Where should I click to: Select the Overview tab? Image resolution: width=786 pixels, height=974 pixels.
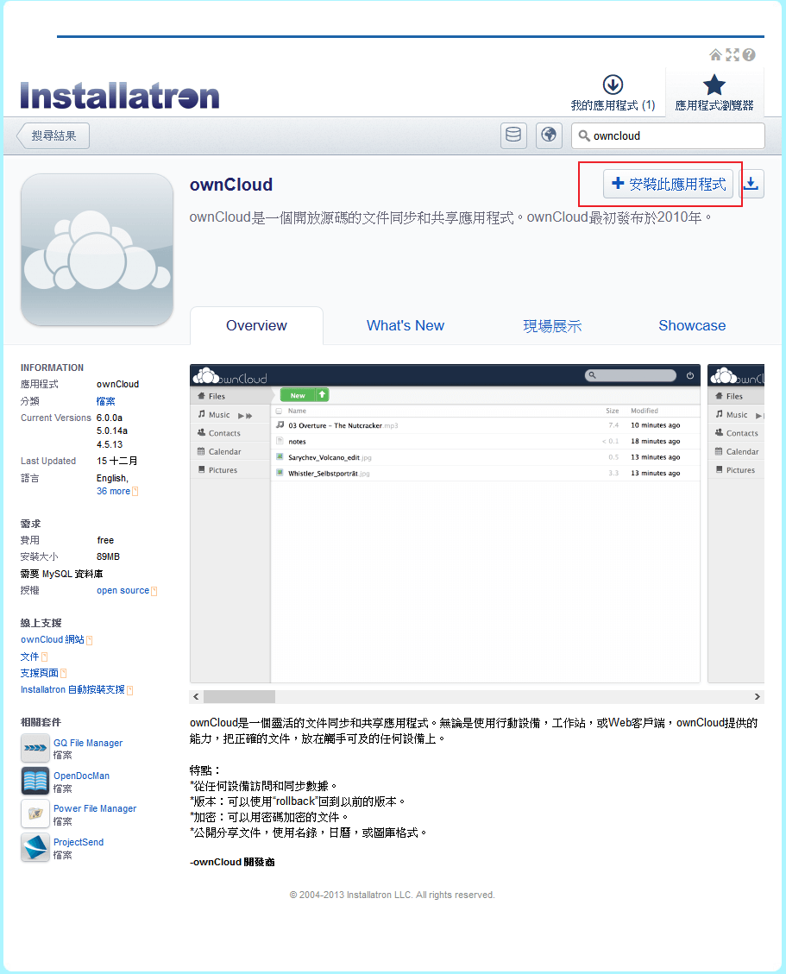pyautogui.click(x=256, y=325)
